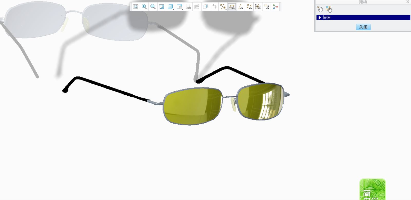
Task: Click the Zoom In magnifier icon
Action: coord(144,7)
